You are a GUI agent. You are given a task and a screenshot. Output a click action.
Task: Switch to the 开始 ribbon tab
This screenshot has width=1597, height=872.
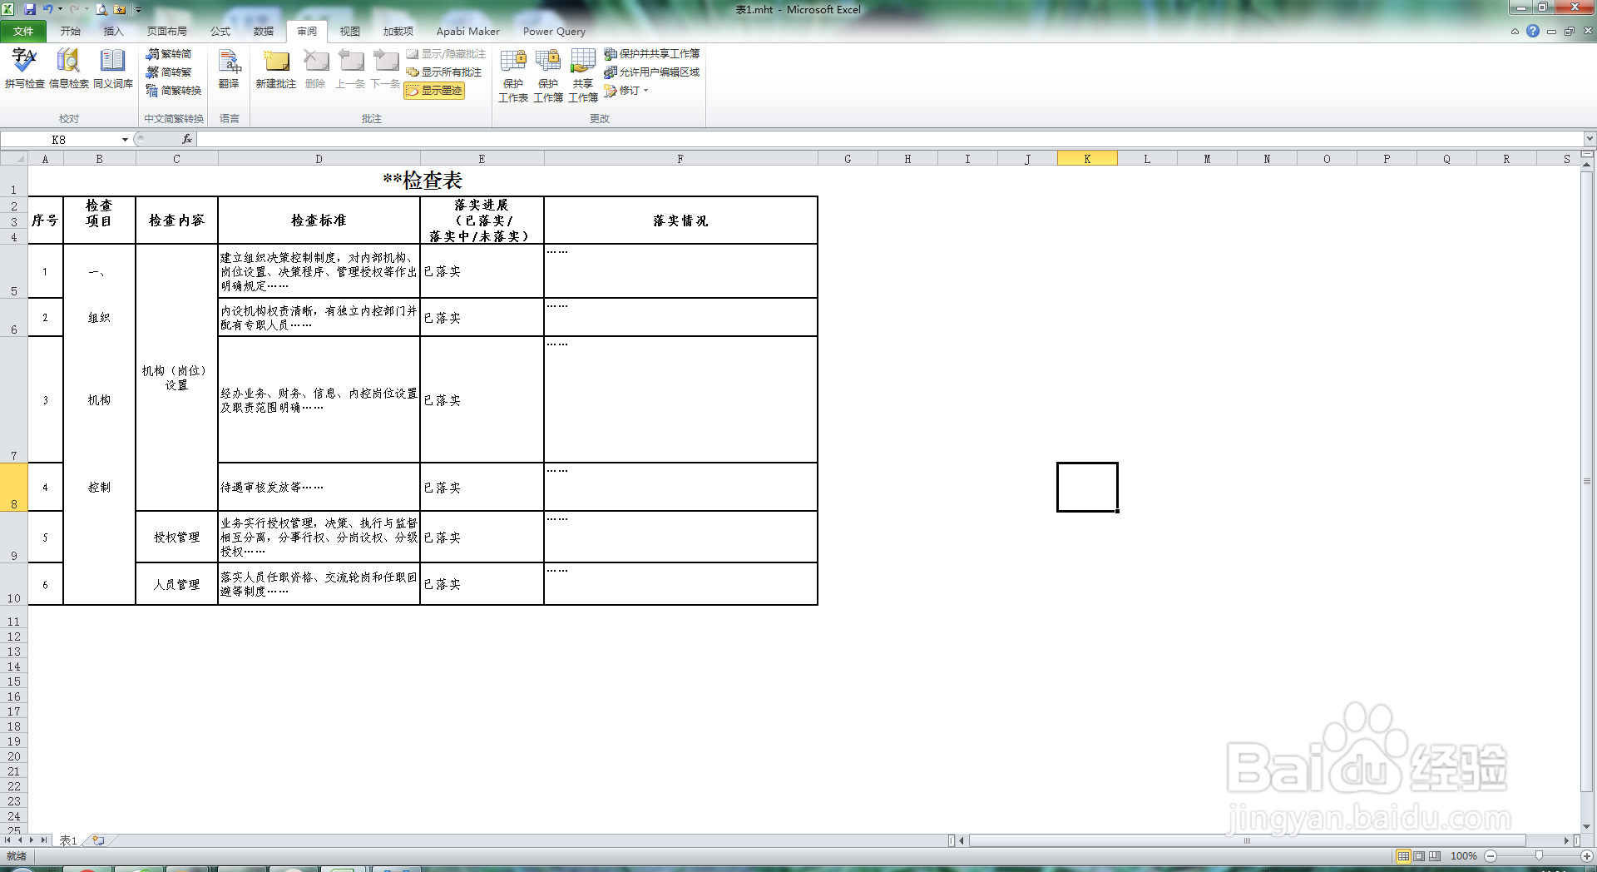(x=71, y=32)
